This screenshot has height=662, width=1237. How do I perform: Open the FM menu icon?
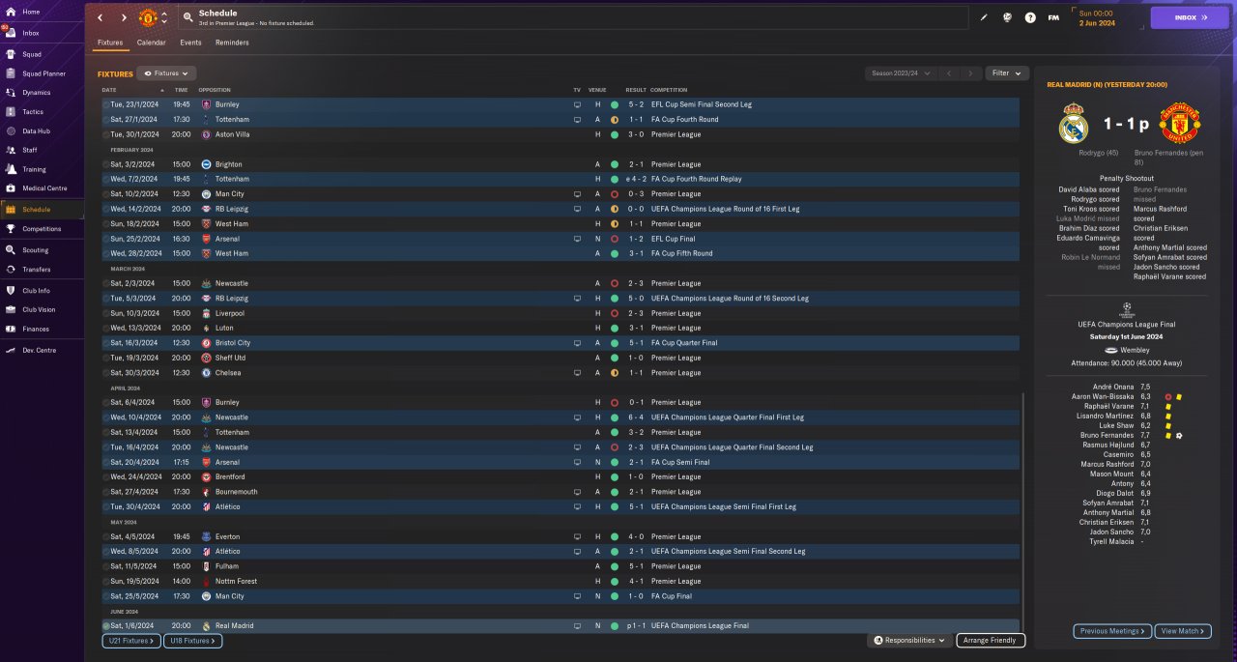point(1053,17)
